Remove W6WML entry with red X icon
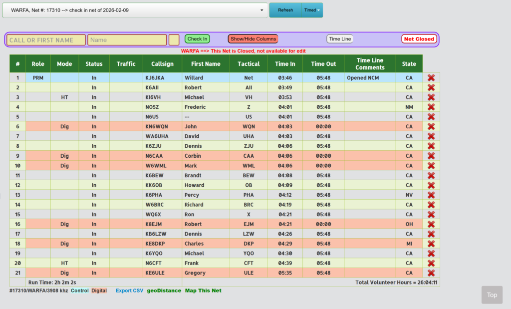Viewport: 511px width, 309px height. coord(431,165)
